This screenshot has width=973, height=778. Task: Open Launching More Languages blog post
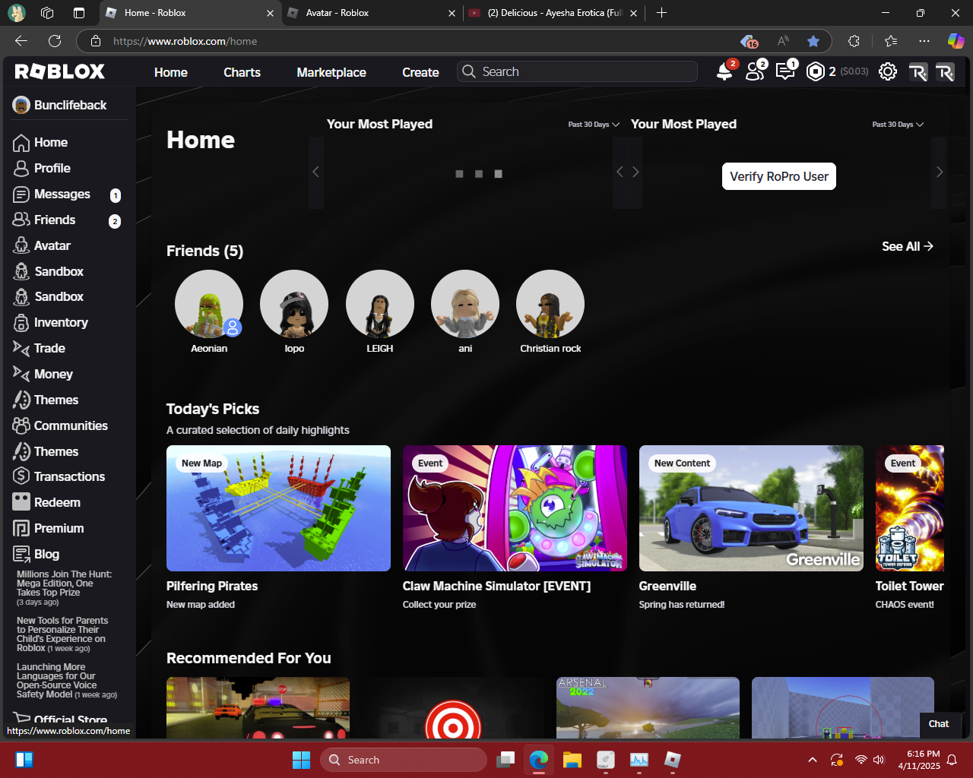click(67, 681)
